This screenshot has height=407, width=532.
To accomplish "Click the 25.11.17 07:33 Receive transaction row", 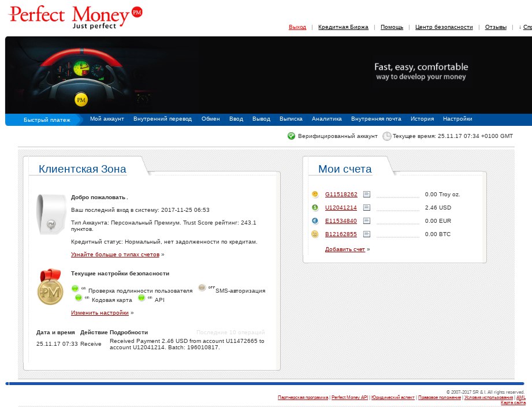I will click(x=150, y=344).
